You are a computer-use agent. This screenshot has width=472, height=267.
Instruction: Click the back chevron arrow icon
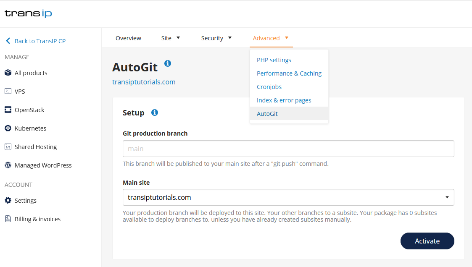point(8,41)
